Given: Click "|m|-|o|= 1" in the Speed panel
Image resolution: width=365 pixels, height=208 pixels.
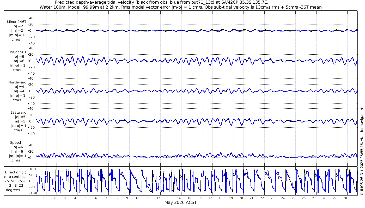Looking at the screenshot, I should [x=18, y=156].
